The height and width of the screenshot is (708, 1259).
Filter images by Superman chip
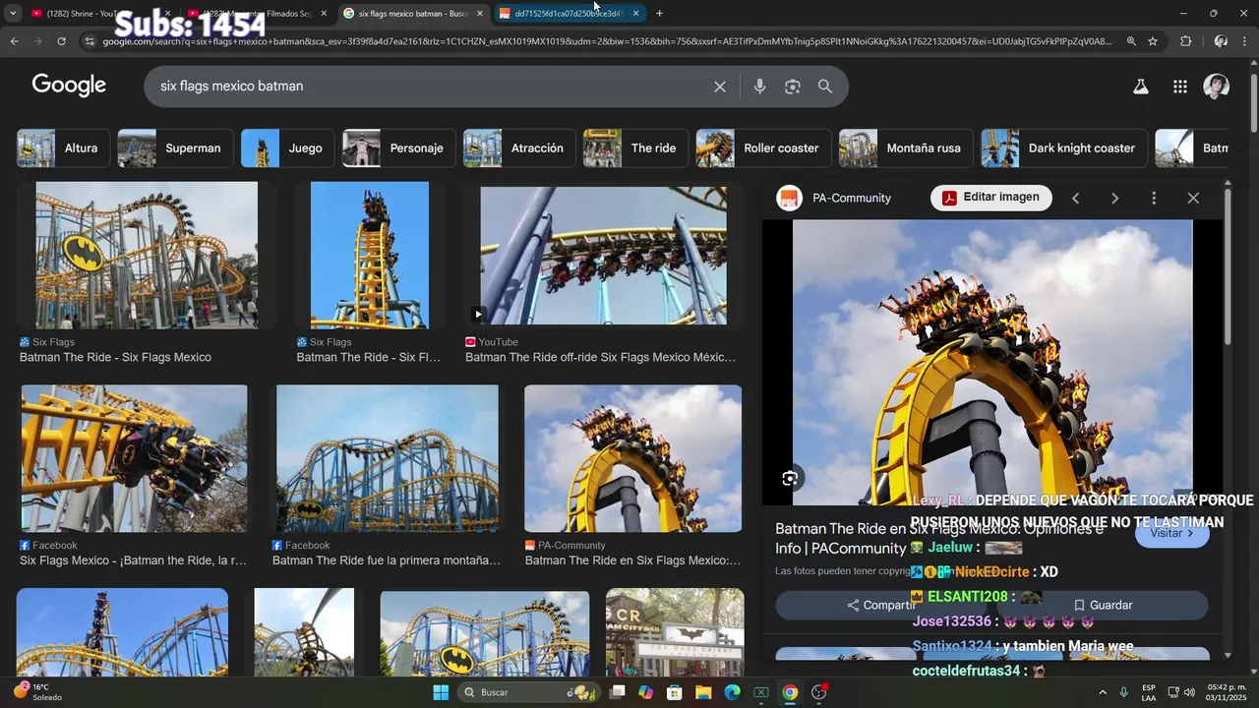175,148
